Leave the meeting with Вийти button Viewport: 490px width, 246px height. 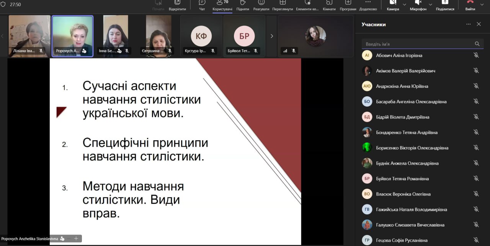(470, 5)
